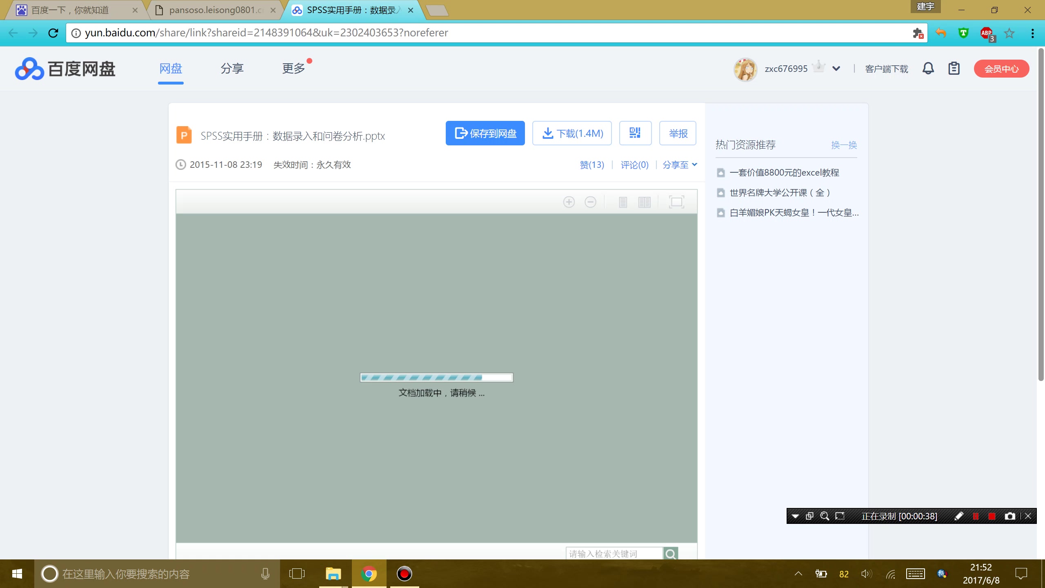The height and width of the screenshot is (588, 1045).
Task: Switch to the 百度一下 browser tab
Action: (x=76, y=10)
